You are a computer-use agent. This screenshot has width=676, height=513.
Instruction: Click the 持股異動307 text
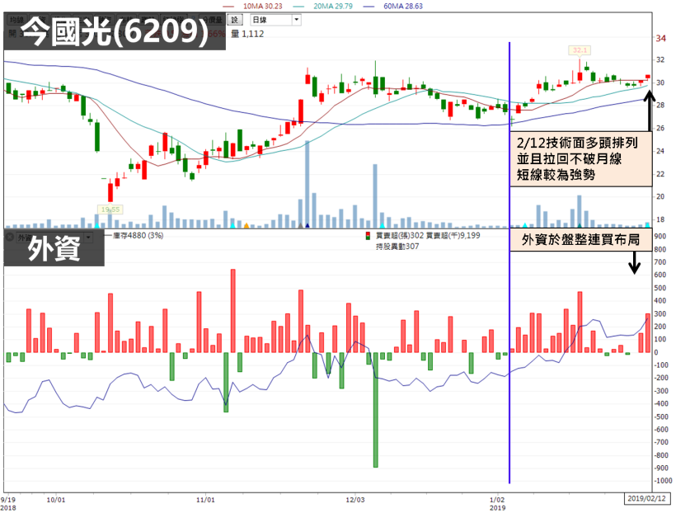397,247
